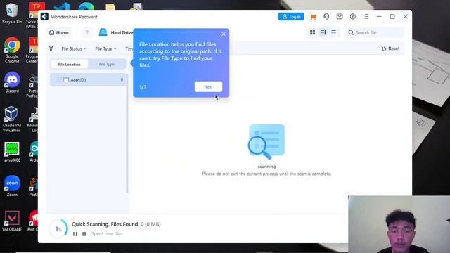450x253 pixels.
Task: Open Recycle Bin on desktop
Action: pos(12,13)
